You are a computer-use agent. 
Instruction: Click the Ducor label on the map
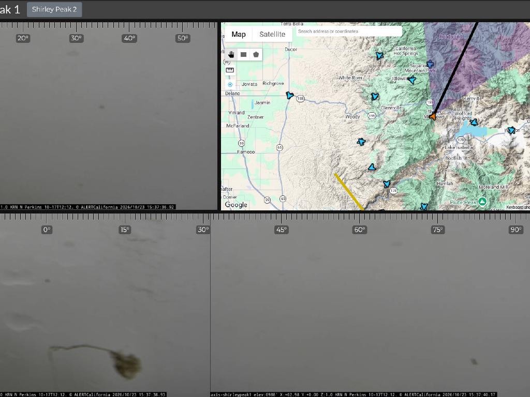coord(291,49)
